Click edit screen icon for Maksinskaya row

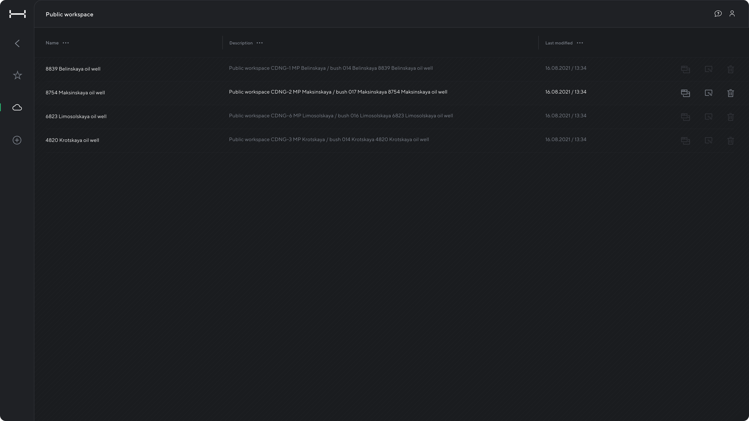708,93
